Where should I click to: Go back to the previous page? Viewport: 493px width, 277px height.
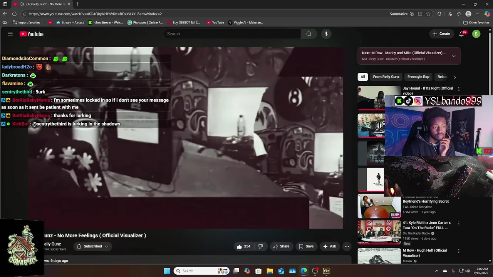(5, 14)
